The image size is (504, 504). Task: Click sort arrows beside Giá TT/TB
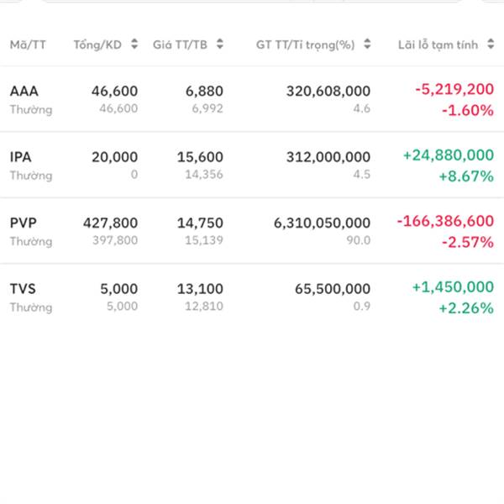220,45
